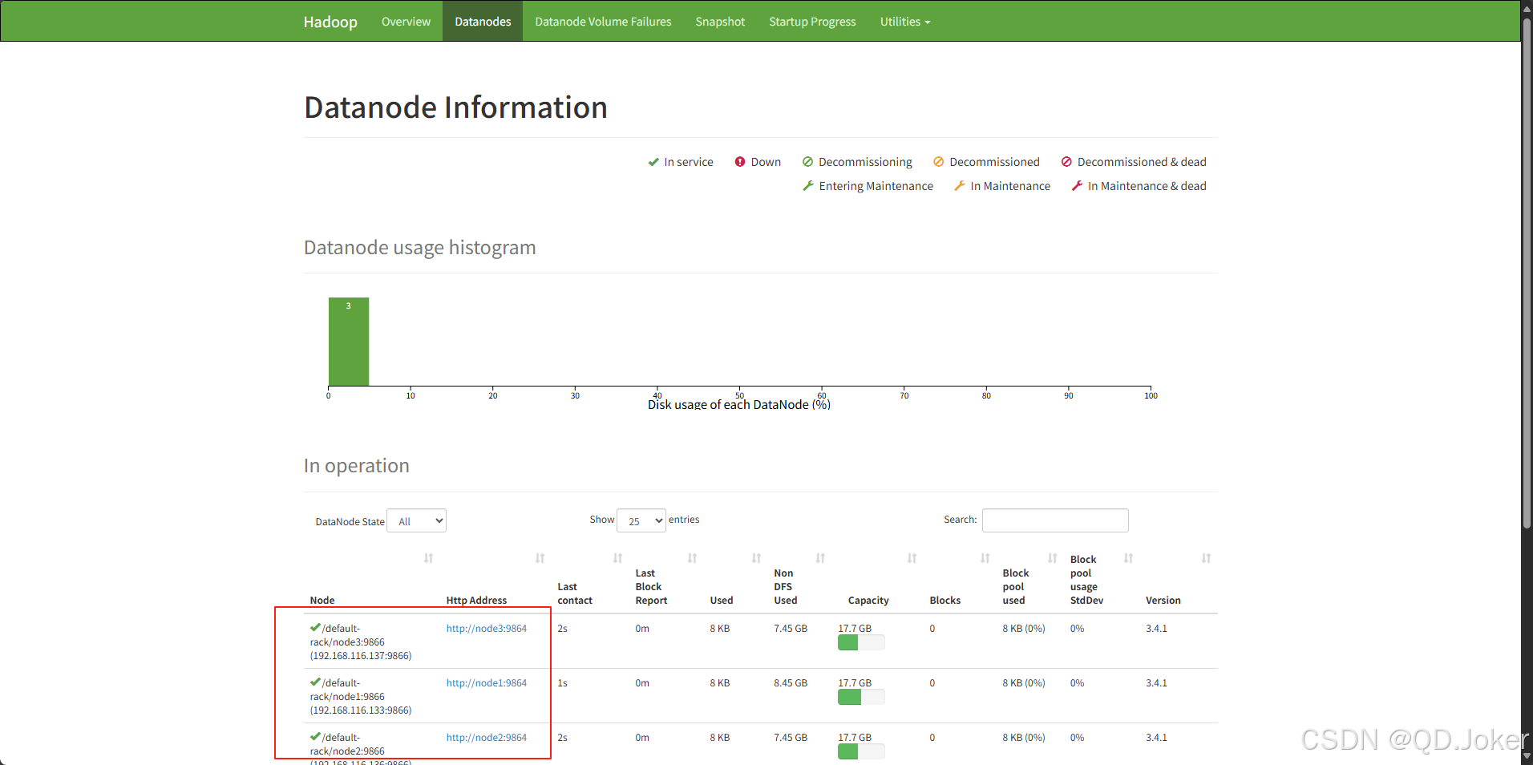Click node2 capacity usage bar

pos(861,751)
